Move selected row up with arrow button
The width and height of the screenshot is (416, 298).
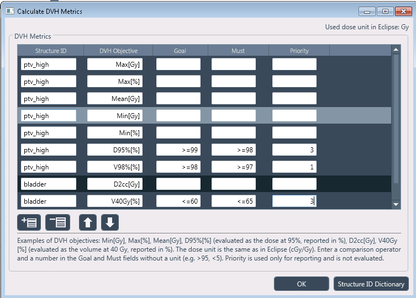(88, 222)
